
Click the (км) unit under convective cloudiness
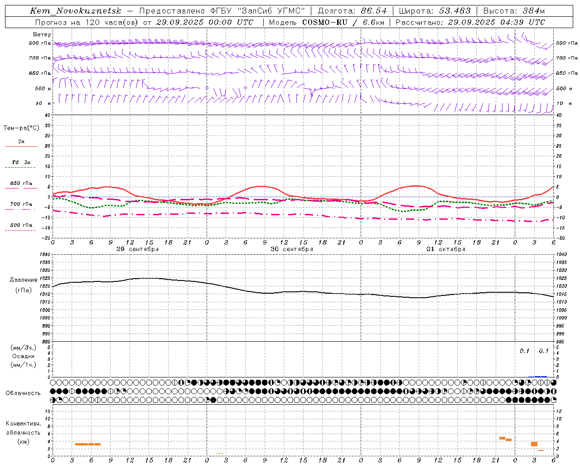click(x=24, y=441)
